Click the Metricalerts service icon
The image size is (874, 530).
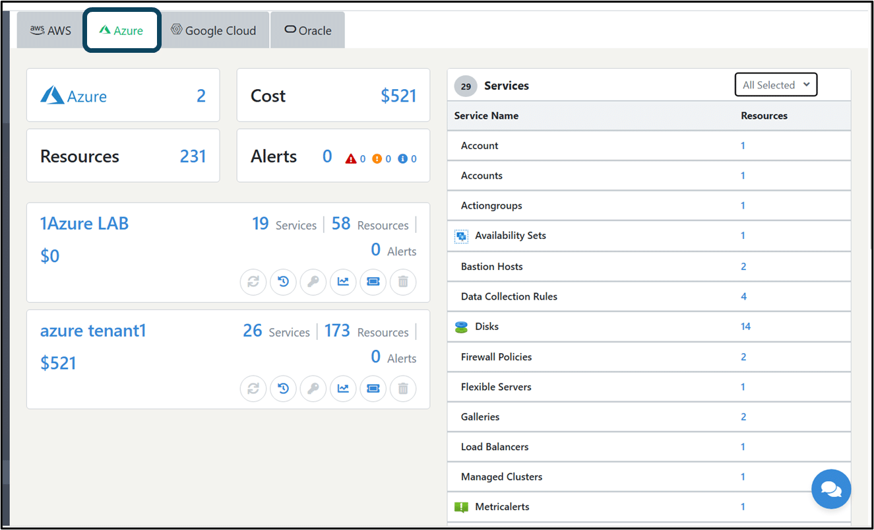coord(462,508)
